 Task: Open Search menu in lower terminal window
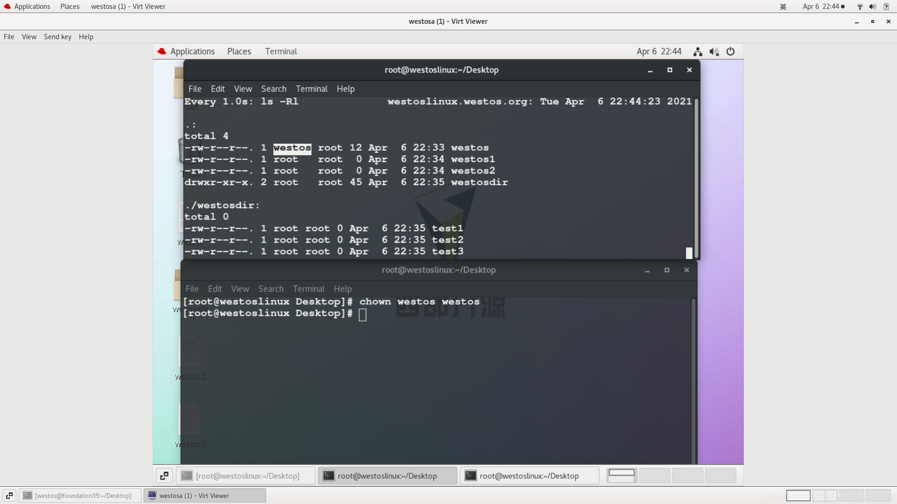271,289
